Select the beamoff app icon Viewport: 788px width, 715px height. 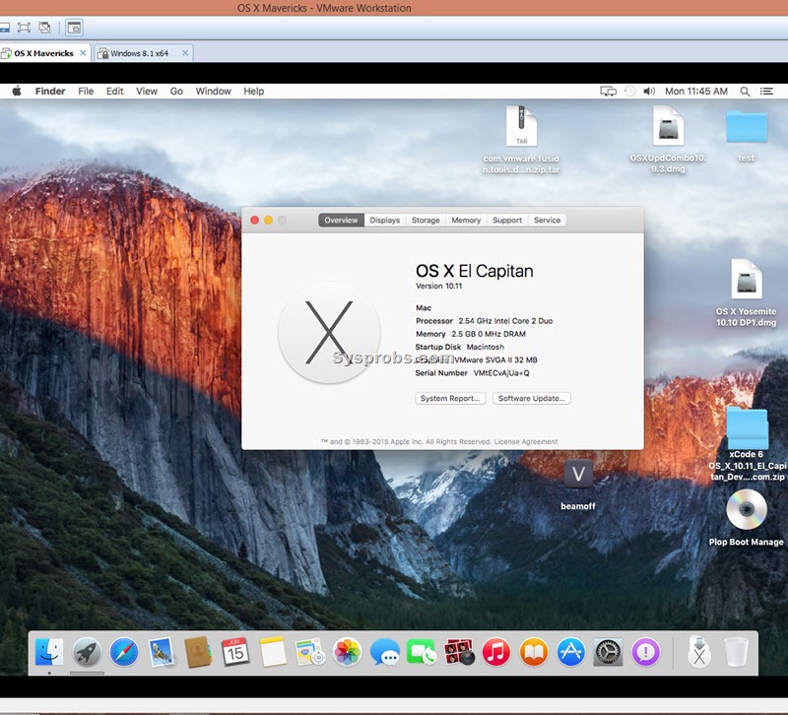(578, 484)
